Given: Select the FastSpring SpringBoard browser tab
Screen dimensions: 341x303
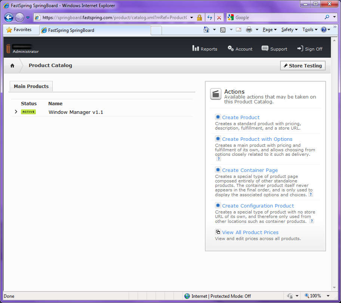Looking at the screenshot, I should click(x=95, y=30).
